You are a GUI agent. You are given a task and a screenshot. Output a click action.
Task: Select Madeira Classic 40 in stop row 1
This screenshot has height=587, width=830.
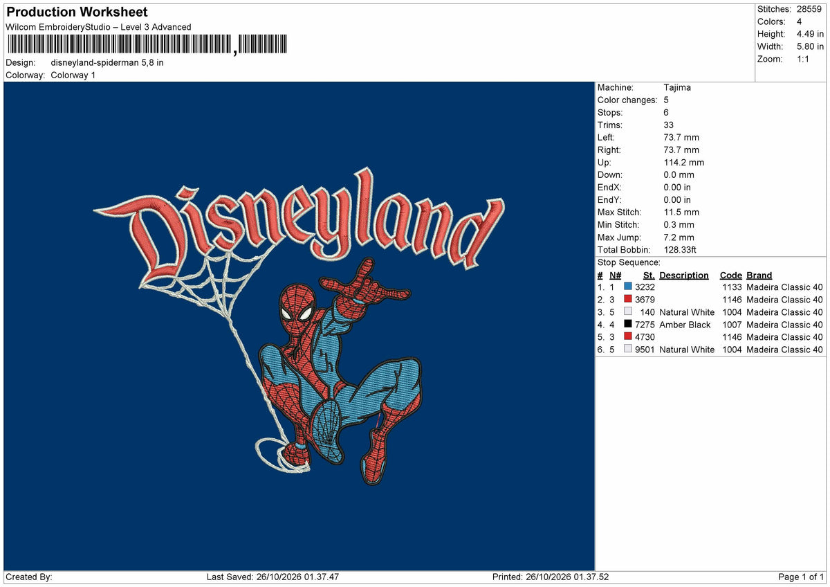click(x=785, y=287)
